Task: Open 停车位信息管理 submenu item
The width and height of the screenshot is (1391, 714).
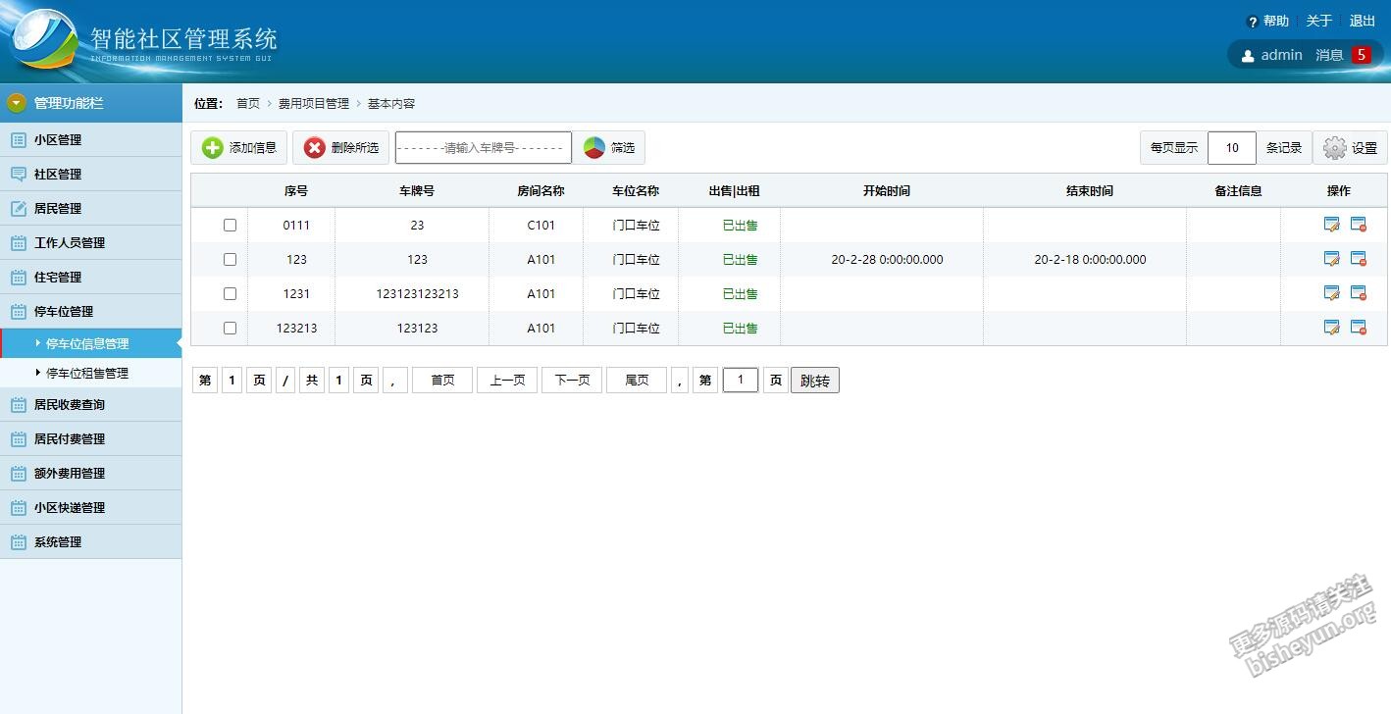Action: (x=91, y=343)
